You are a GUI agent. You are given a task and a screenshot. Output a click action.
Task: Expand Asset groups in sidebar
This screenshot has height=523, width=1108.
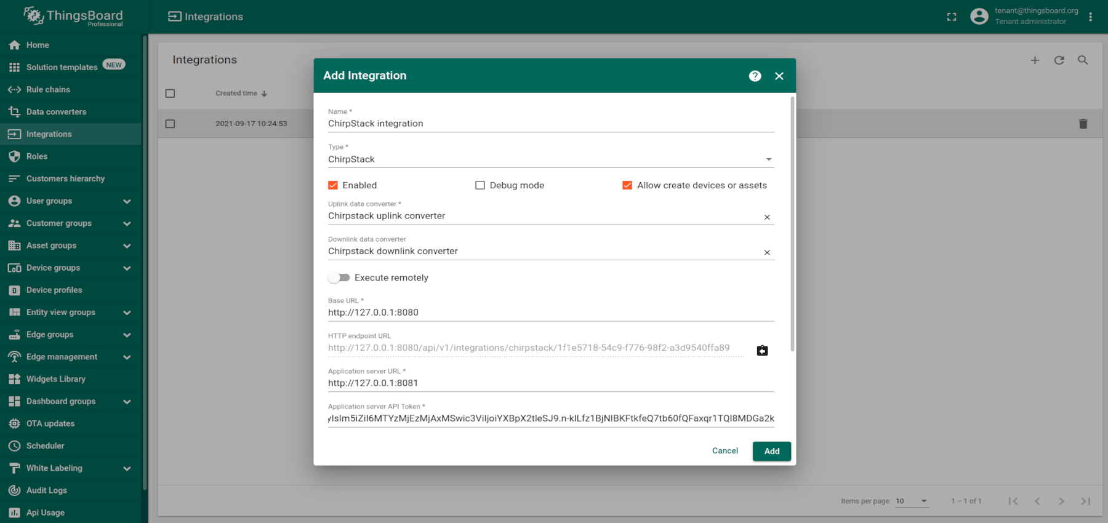(127, 246)
